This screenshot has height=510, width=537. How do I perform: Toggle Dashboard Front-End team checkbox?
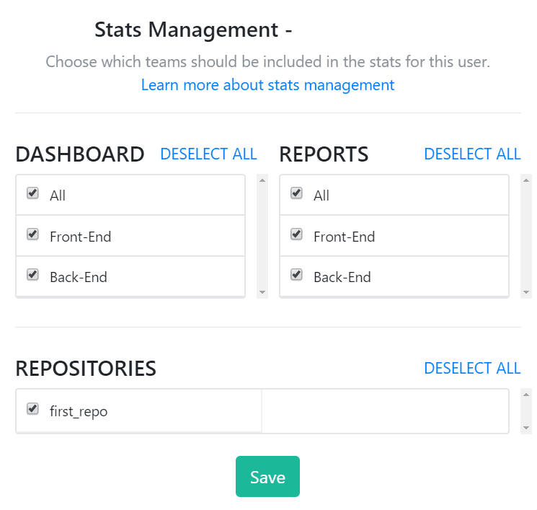[x=32, y=234]
